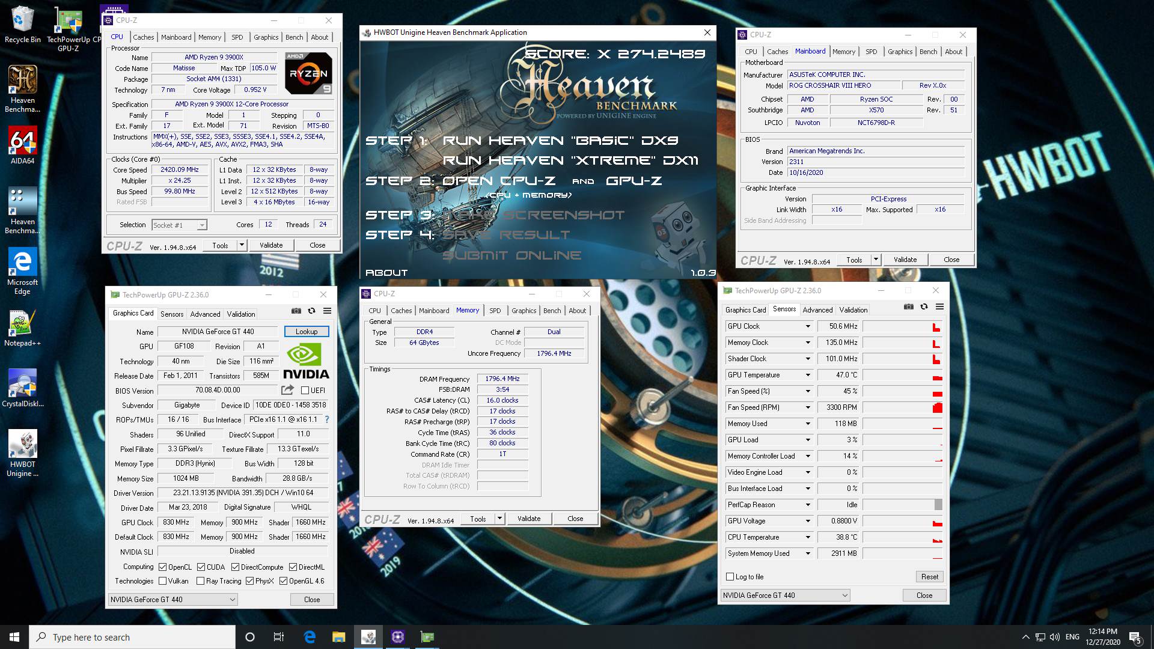
Task: Open File Explorer from taskbar
Action: tap(338, 637)
